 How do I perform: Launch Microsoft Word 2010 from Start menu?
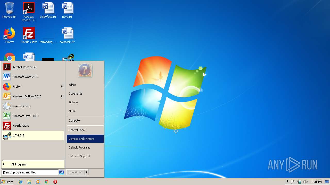[x=33, y=77]
